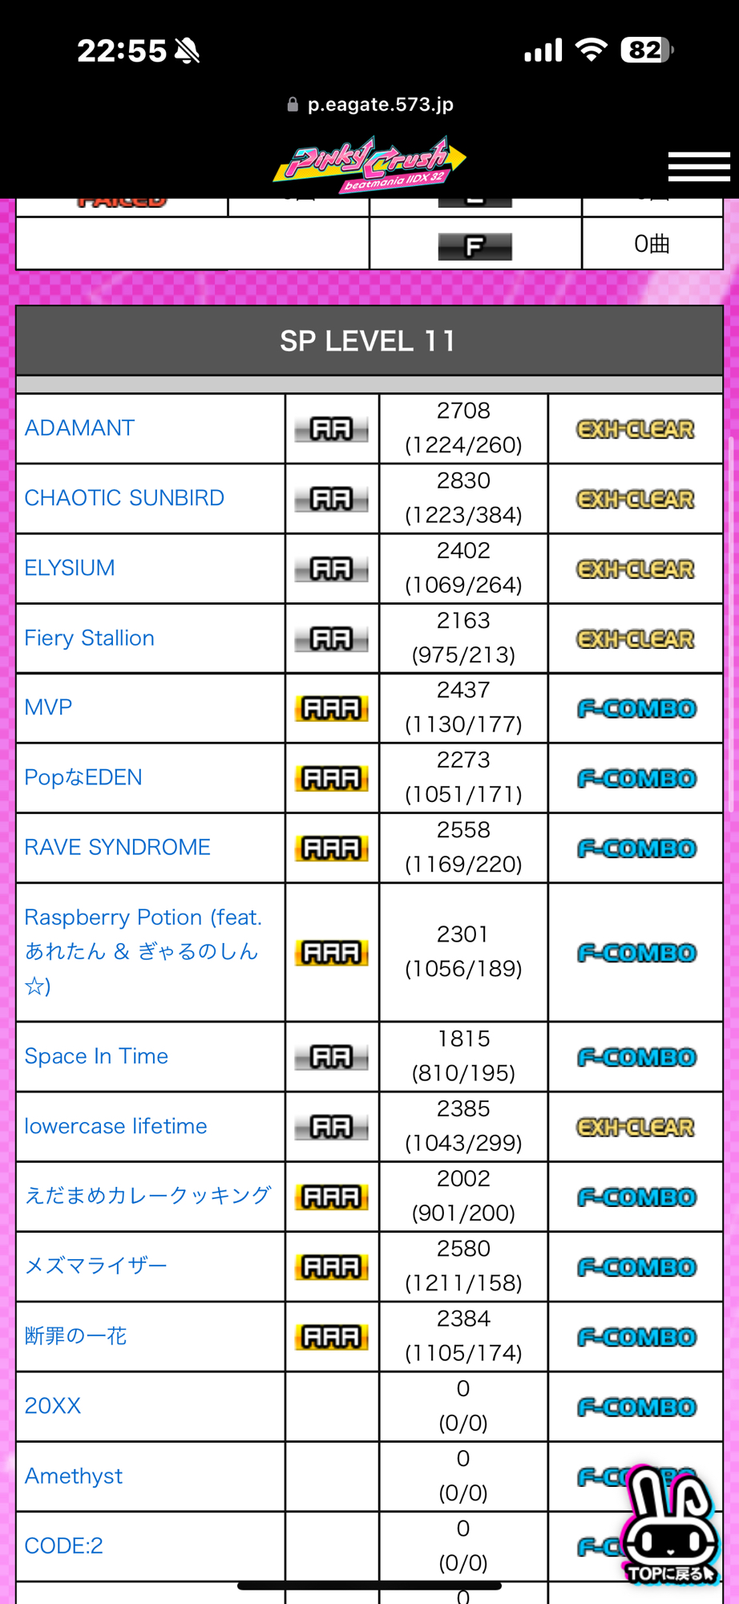Viewport: 739px width, 1604px height.
Task: Tap the AA grade icon for ADAMANT
Action: click(331, 429)
